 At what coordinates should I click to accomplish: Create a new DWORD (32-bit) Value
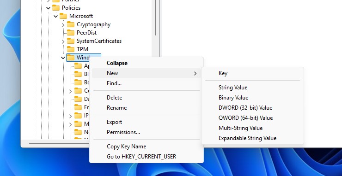coord(253,108)
